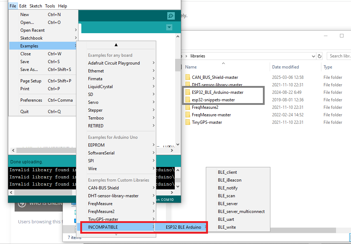Select the FreqMeasure2 folder in Explorer
The width and height of the screenshot is (351, 244).
click(x=205, y=107)
